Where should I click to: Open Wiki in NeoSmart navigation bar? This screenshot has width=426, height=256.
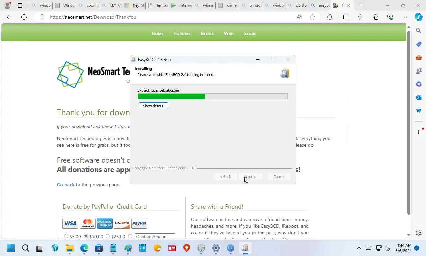point(229,33)
